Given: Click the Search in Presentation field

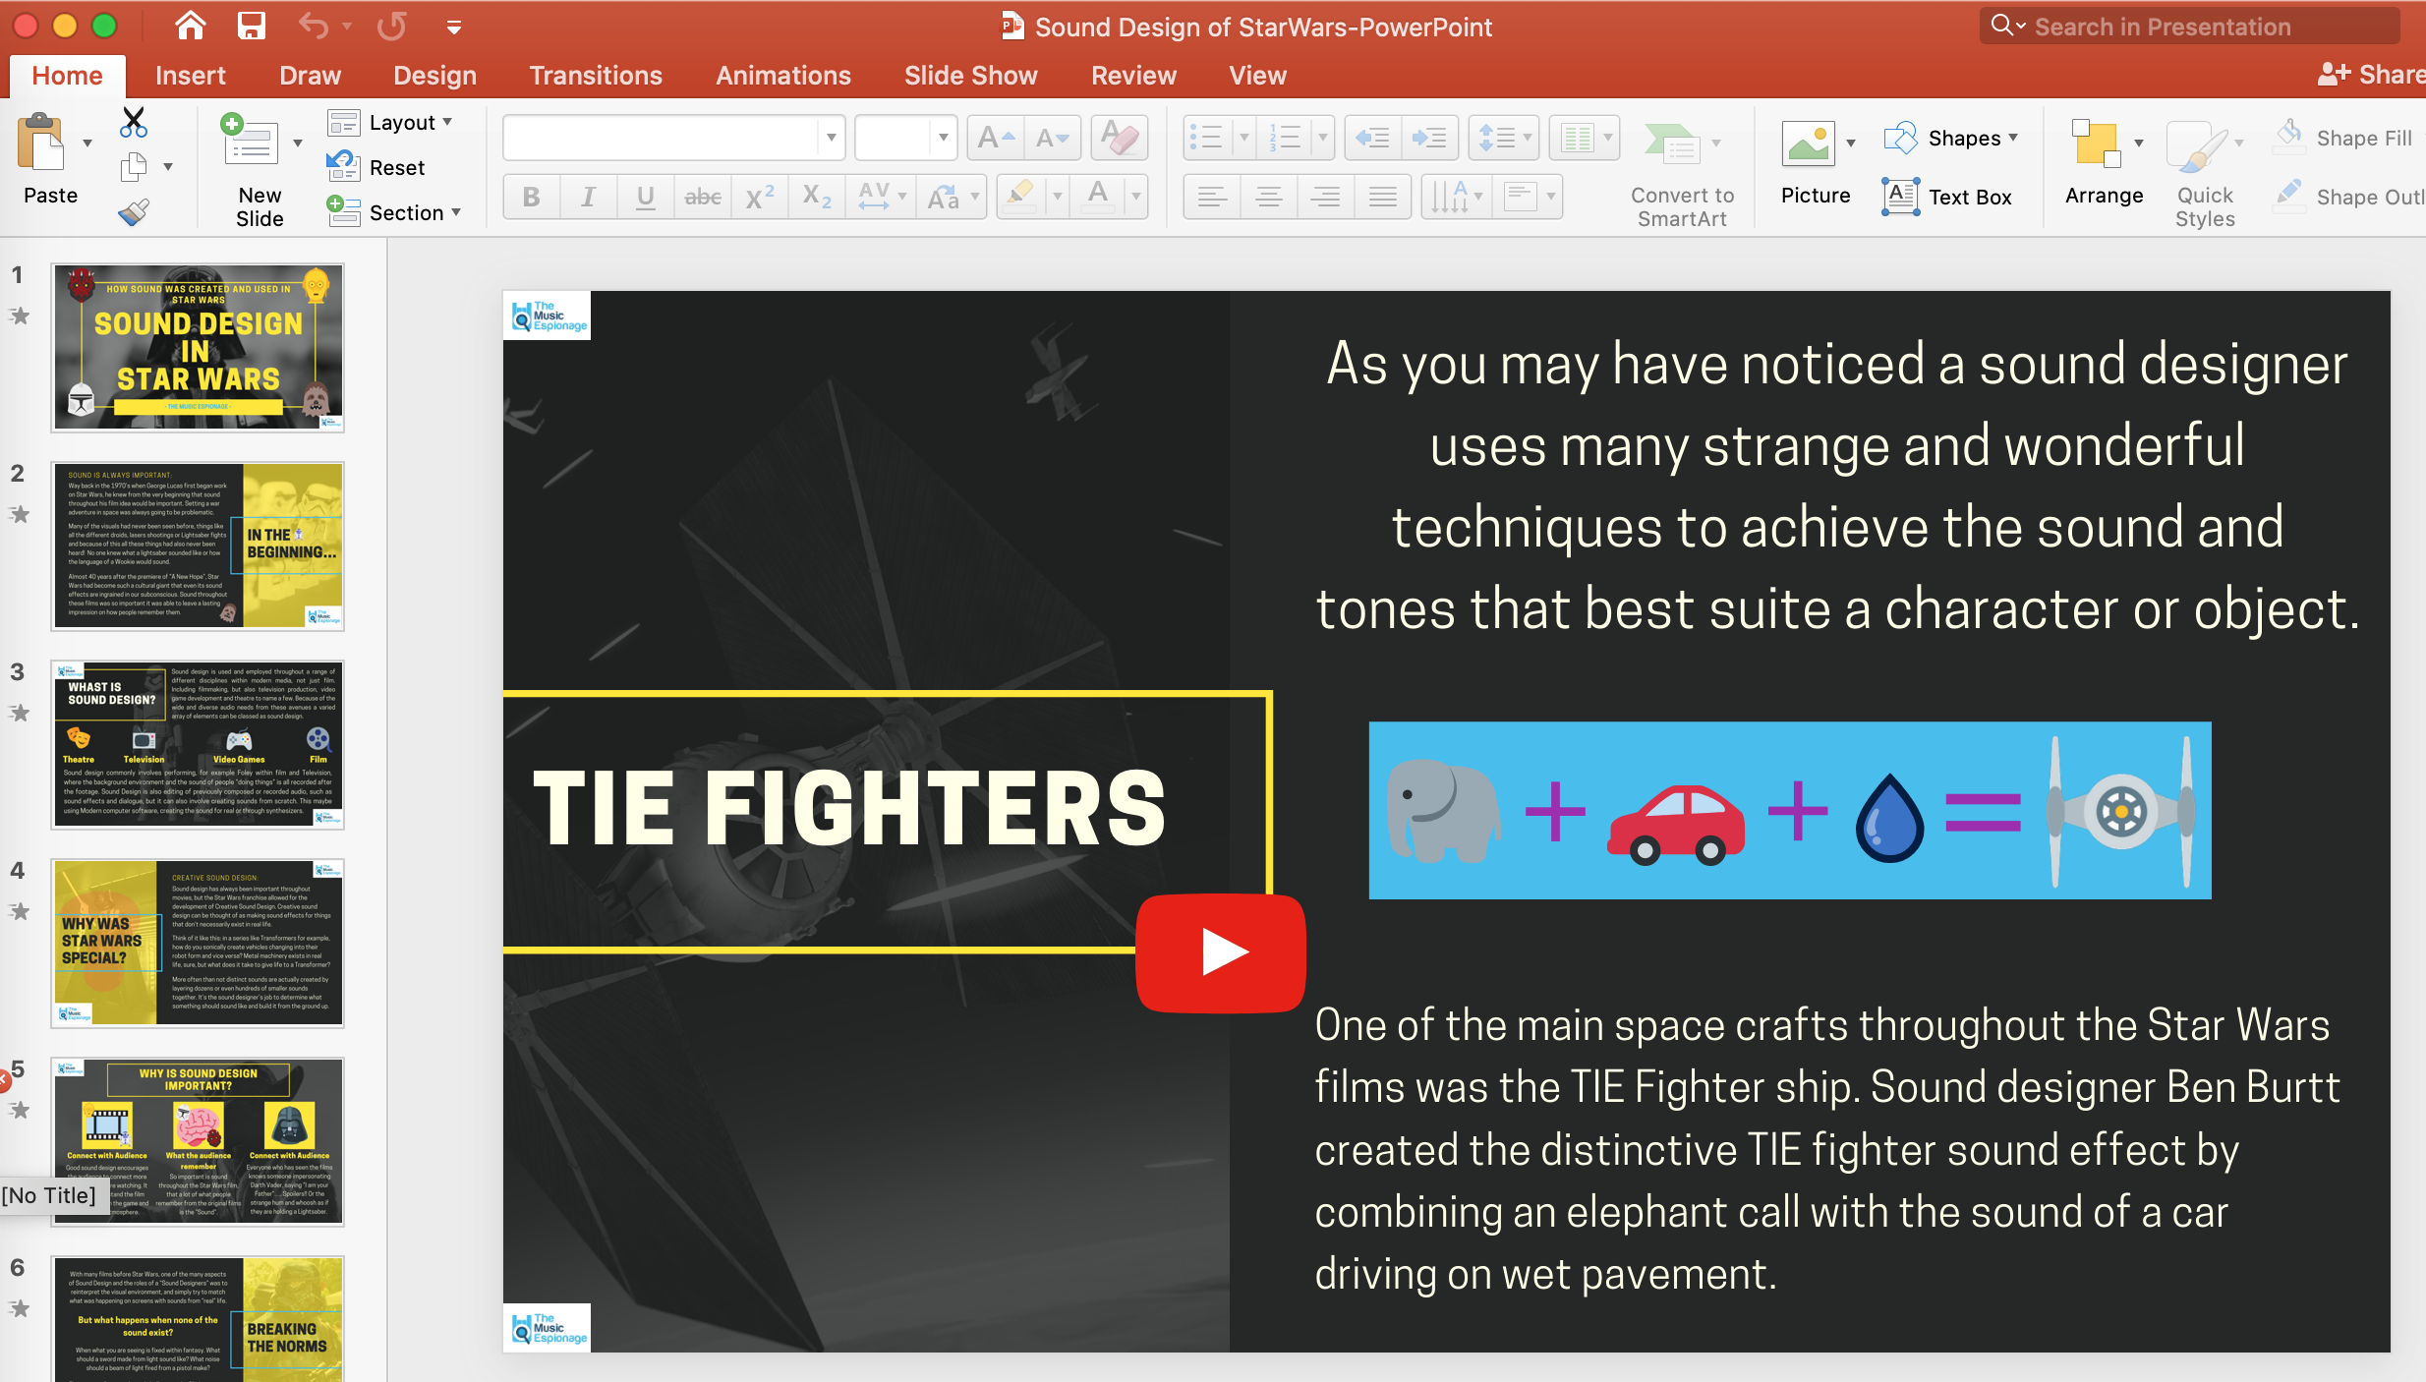Looking at the screenshot, I should (x=2190, y=27).
